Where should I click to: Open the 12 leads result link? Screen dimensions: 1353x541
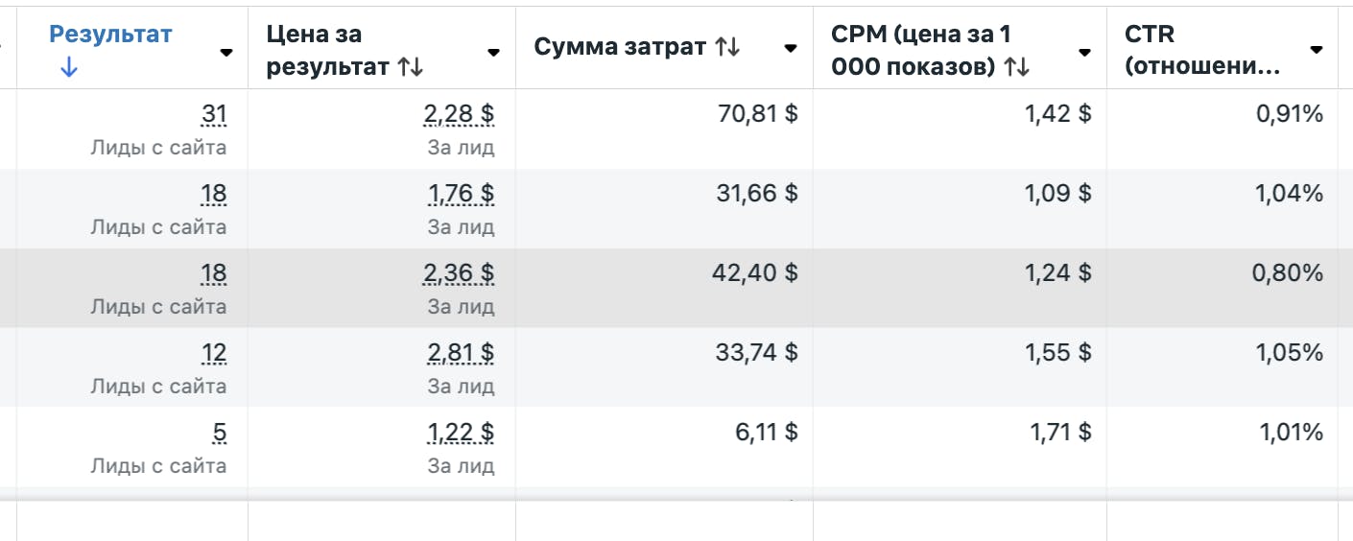pyautogui.click(x=213, y=354)
